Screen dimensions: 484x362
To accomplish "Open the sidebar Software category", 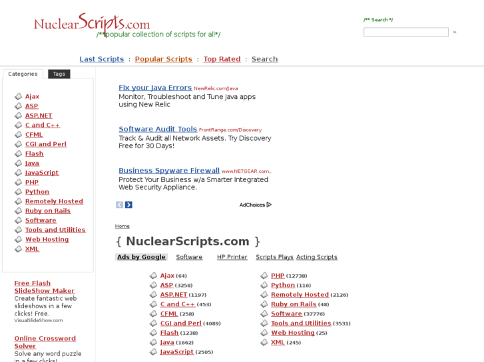I will (41, 221).
